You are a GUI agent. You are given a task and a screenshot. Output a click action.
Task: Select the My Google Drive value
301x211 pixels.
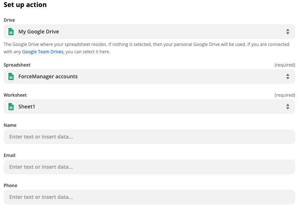(x=39, y=32)
